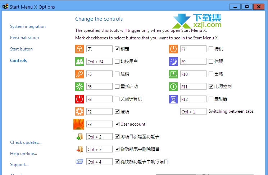Uncheck the 將項目新增至功能表 checkbox

(x=117, y=137)
